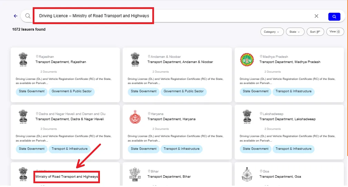Click the Rajasthan emblem logo

tap(23, 60)
